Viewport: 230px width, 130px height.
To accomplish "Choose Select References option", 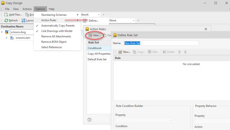I will [x=57, y=47].
